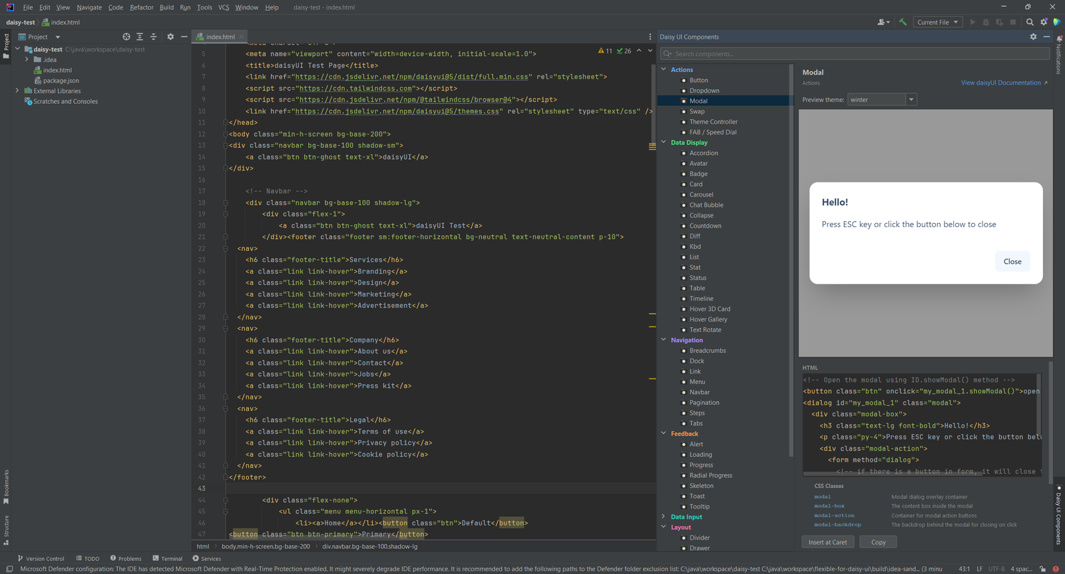Open the Navigate menu
This screenshot has width=1065, height=574.
[x=89, y=7]
